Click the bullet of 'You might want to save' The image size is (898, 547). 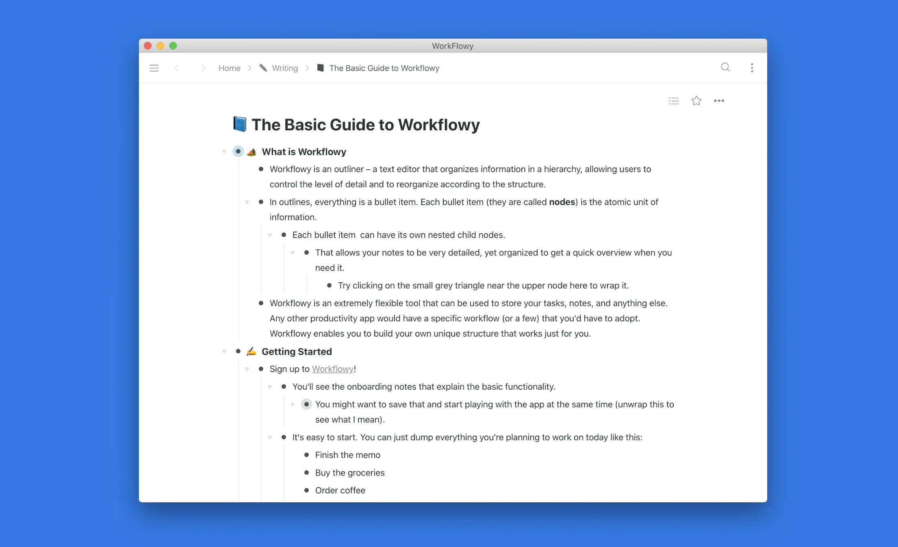pos(306,404)
